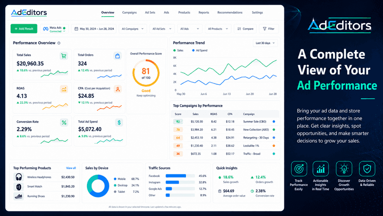This screenshot has width=383, height=216.
Task: Switch to the Campaigns tab
Action: tap(130, 13)
